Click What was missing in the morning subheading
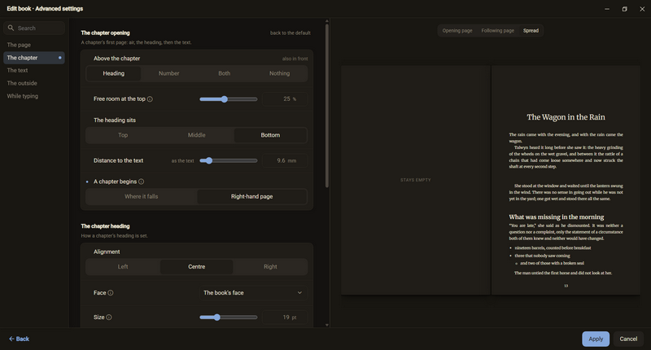651x350 pixels. 557,217
